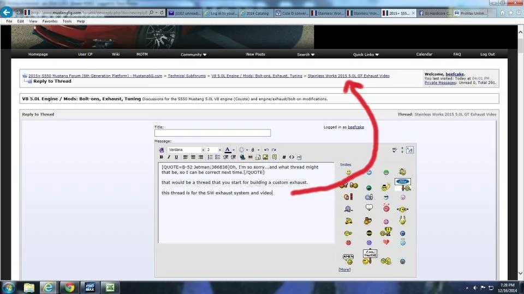The image size is (524, 294).
Task: Open Stainless Works 2015 5.0L GT Exhaust Video breadcrumb
Action: click(x=349, y=76)
